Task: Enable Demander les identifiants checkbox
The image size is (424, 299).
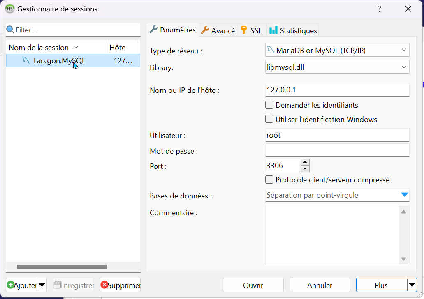Action: coord(269,105)
